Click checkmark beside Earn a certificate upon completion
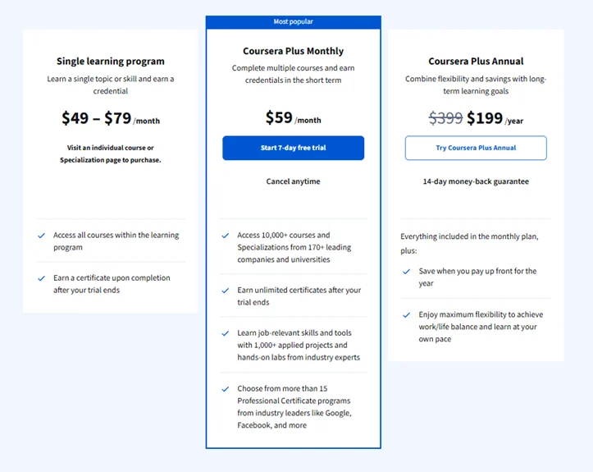This screenshot has height=472, width=593. [42, 278]
